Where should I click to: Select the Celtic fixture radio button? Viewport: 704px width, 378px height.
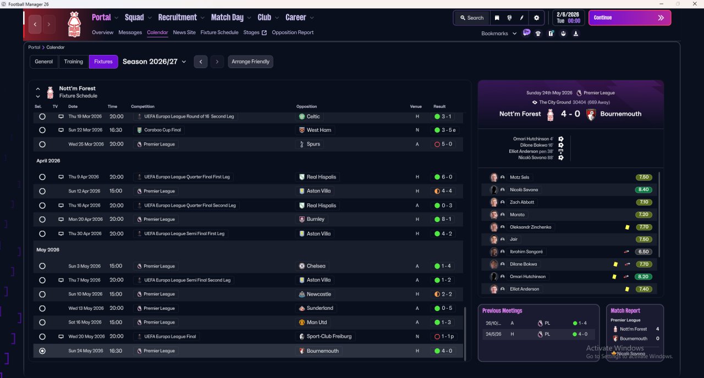point(42,116)
